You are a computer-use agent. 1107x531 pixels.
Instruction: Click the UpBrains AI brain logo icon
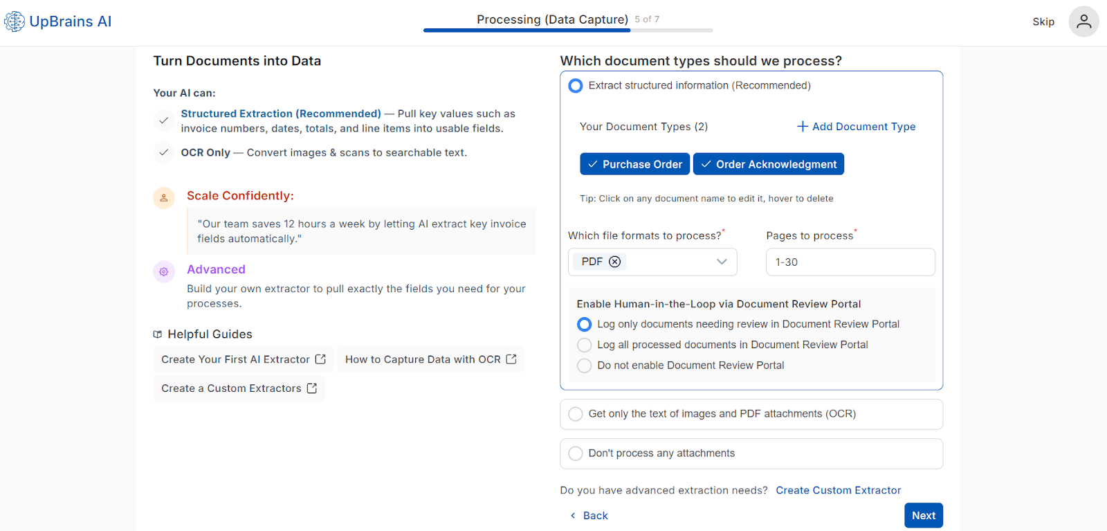(15, 21)
